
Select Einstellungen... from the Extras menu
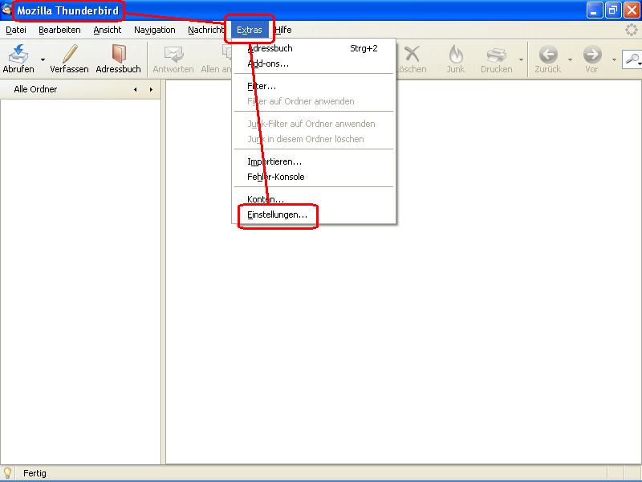(x=277, y=214)
